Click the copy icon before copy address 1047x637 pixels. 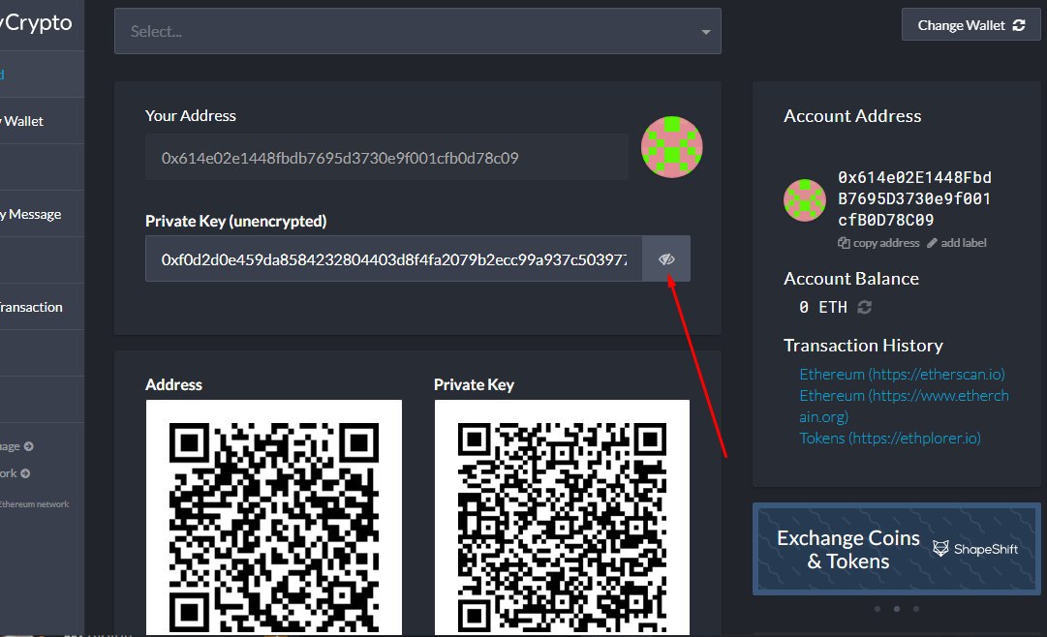coord(844,243)
